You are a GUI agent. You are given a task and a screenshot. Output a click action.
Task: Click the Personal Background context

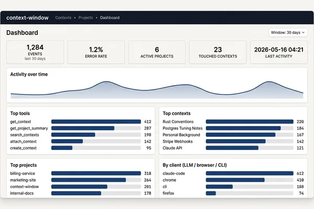(182, 135)
